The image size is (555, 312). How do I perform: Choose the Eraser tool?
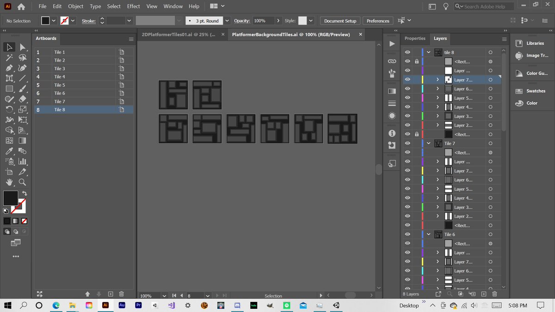(22, 99)
